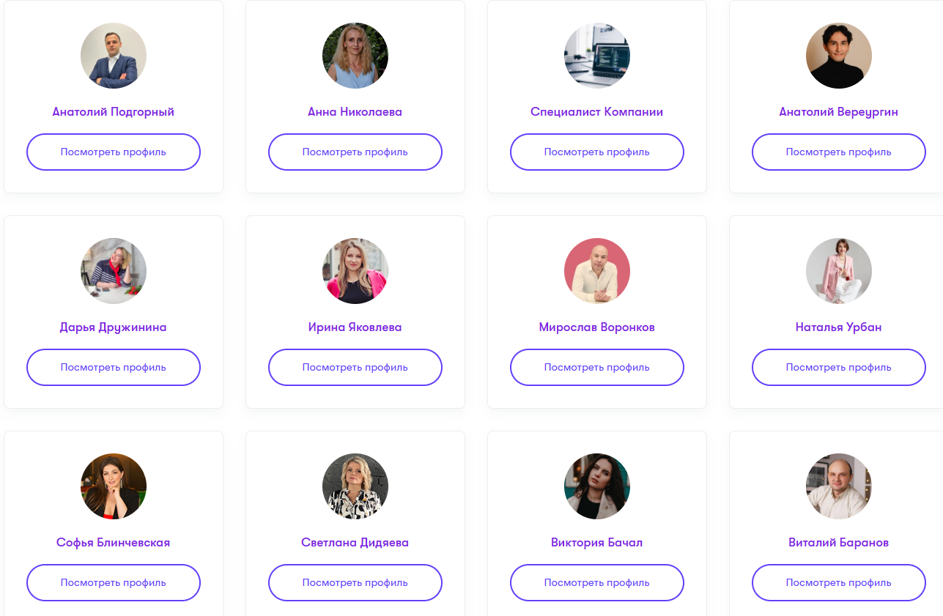Open the Софья Блинчевская name link

[114, 543]
